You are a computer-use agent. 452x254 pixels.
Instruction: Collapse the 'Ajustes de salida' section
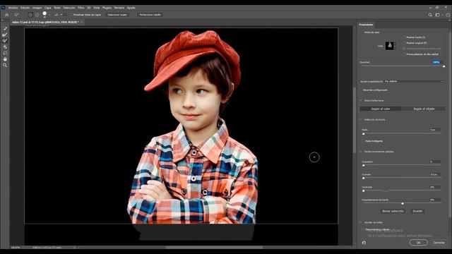[x=361, y=223]
